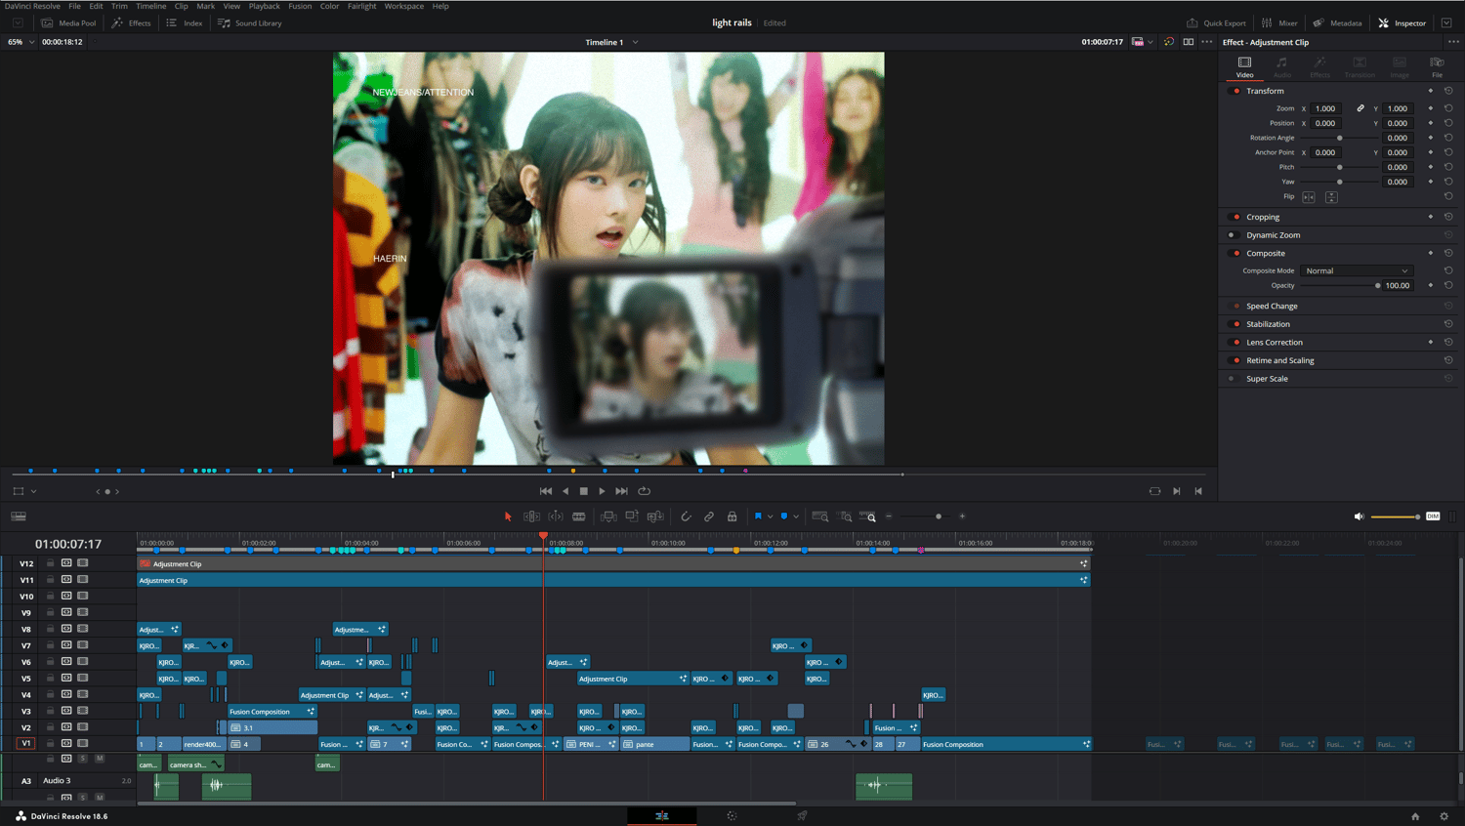The image size is (1465, 826).
Task: Open the Index panel
Action: (x=185, y=22)
